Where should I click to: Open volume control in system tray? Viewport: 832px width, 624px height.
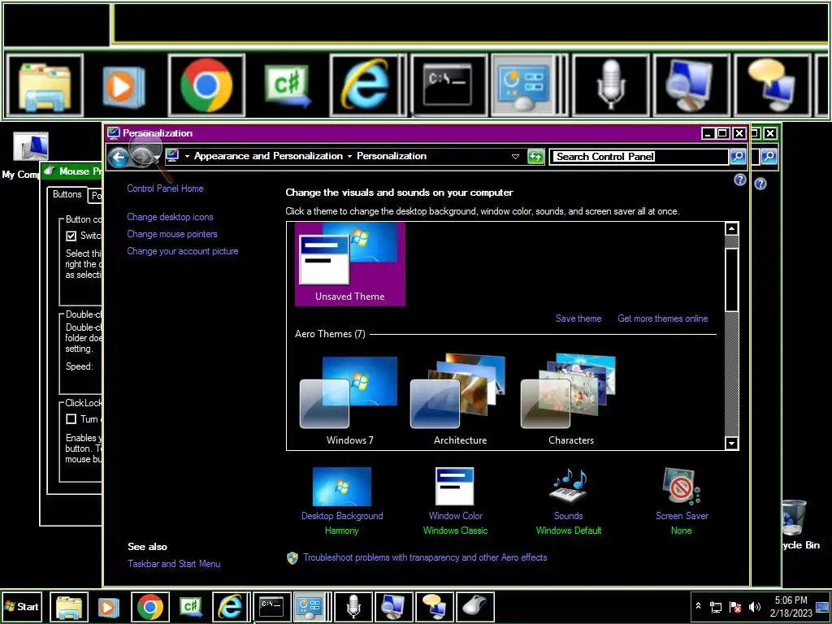pos(754,606)
